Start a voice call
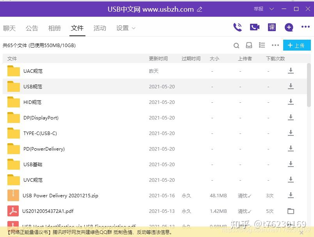This screenshot has height=237, width=314. [238, 27]
